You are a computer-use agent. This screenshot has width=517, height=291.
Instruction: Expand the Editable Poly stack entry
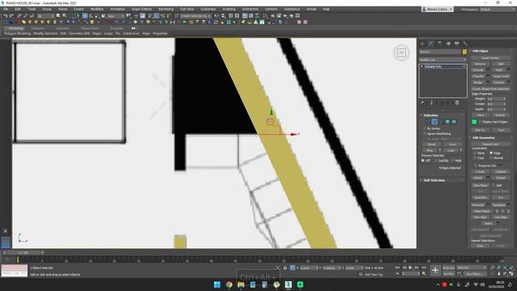coord(422,66)
